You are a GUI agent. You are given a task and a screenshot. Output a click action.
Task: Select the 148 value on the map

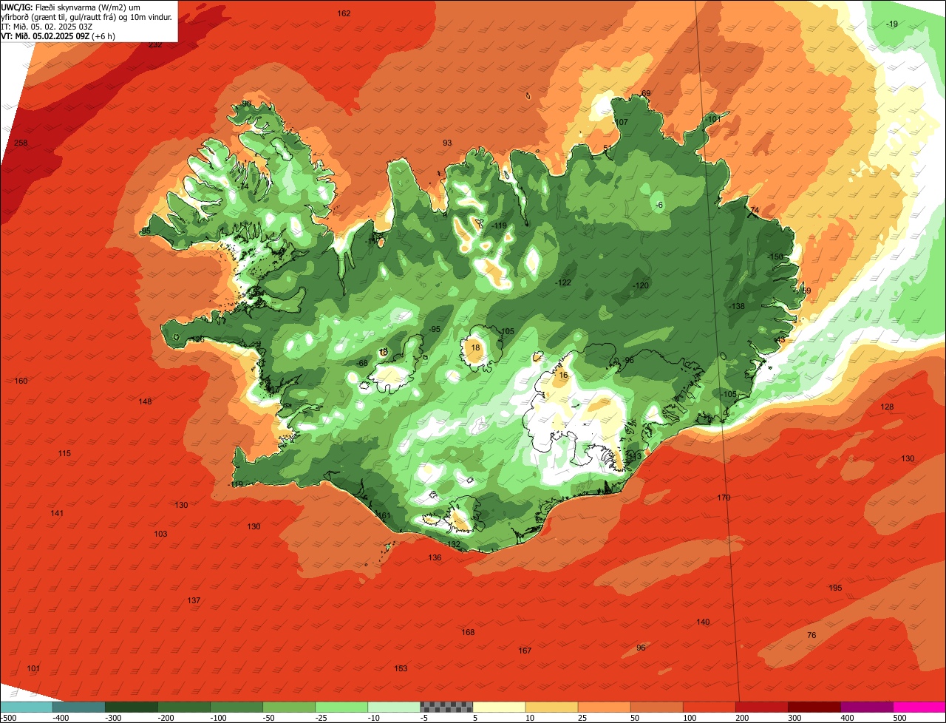145,401
